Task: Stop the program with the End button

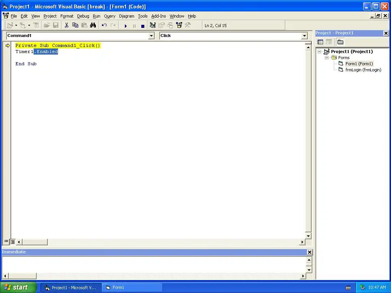Action: pyautogui.click(x=143, y=26)
